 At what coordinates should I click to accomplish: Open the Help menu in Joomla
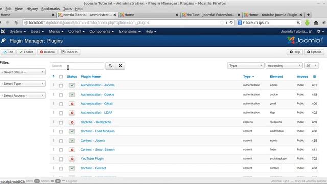click(x=151, y=31)
